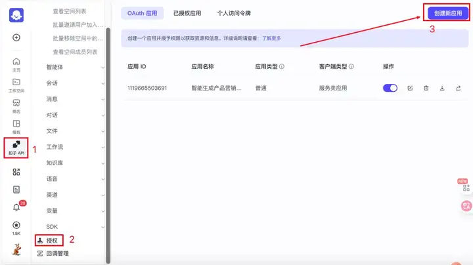Click app ID 1119665503691
Image resolution: width=473 pixels, height=265 pixels.
[x=147, y=88]
